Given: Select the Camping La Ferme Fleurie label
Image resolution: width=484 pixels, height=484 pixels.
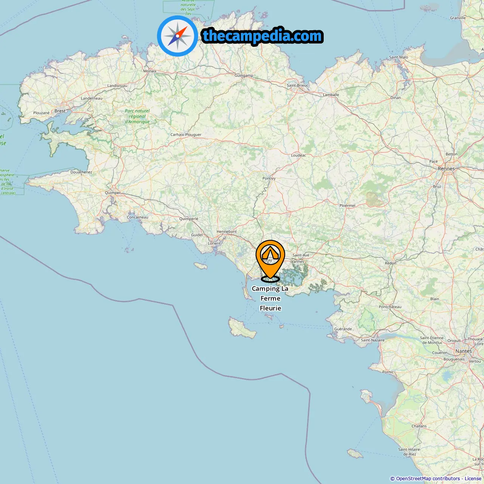Looking at the screenshot, I should pos(270,298).
